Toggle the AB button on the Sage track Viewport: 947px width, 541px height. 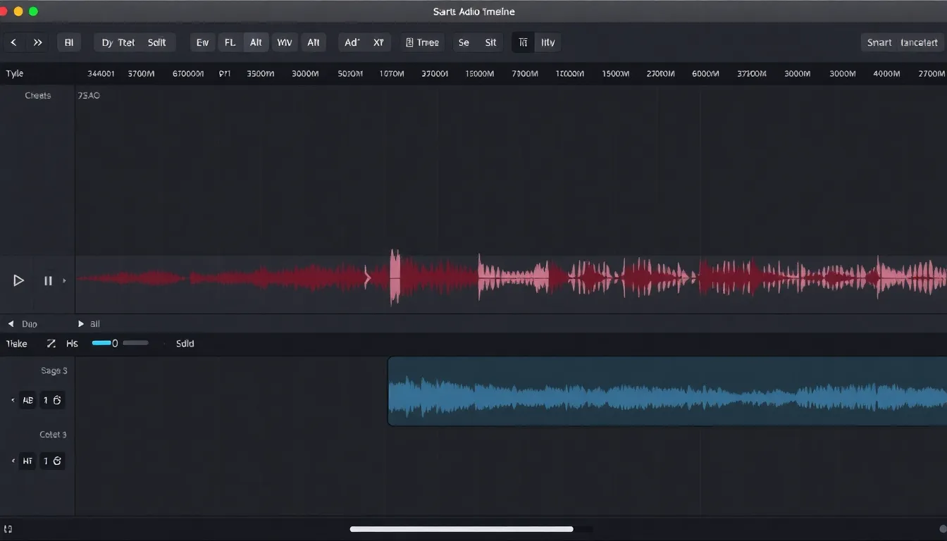(27, 399)
